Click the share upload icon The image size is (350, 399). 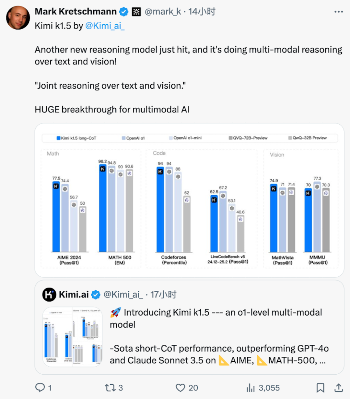tap(338, 387)
